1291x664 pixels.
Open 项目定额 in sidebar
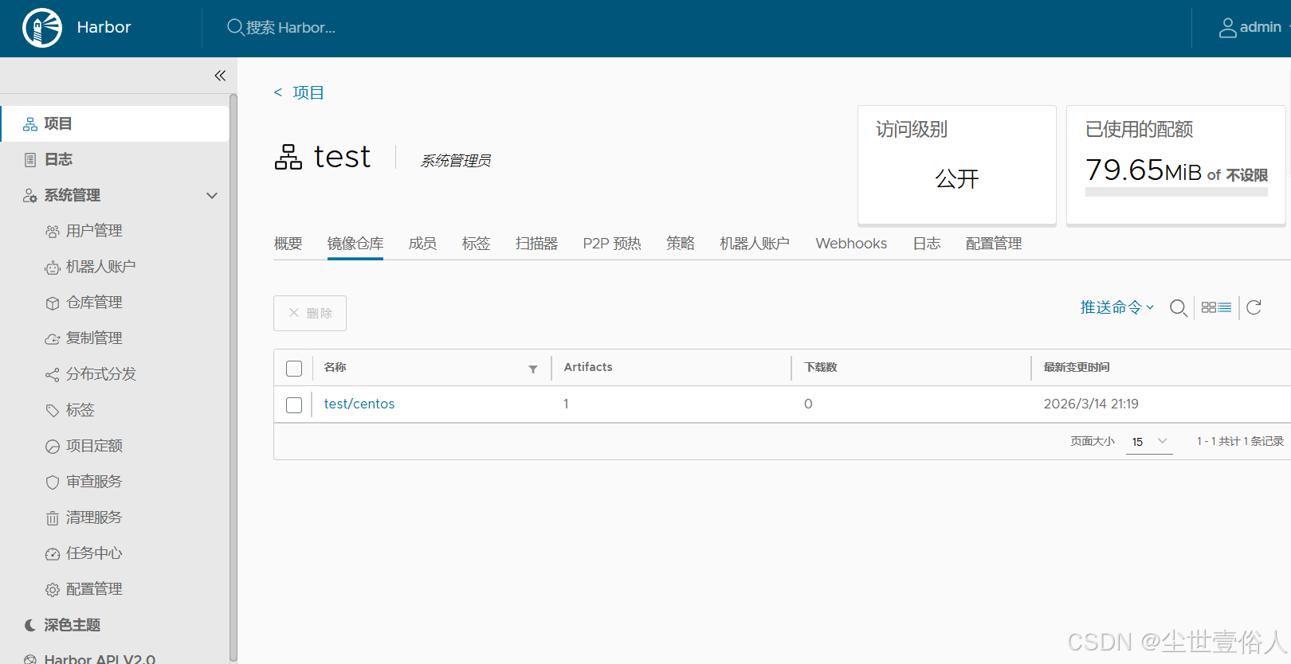tap(94, 446)
